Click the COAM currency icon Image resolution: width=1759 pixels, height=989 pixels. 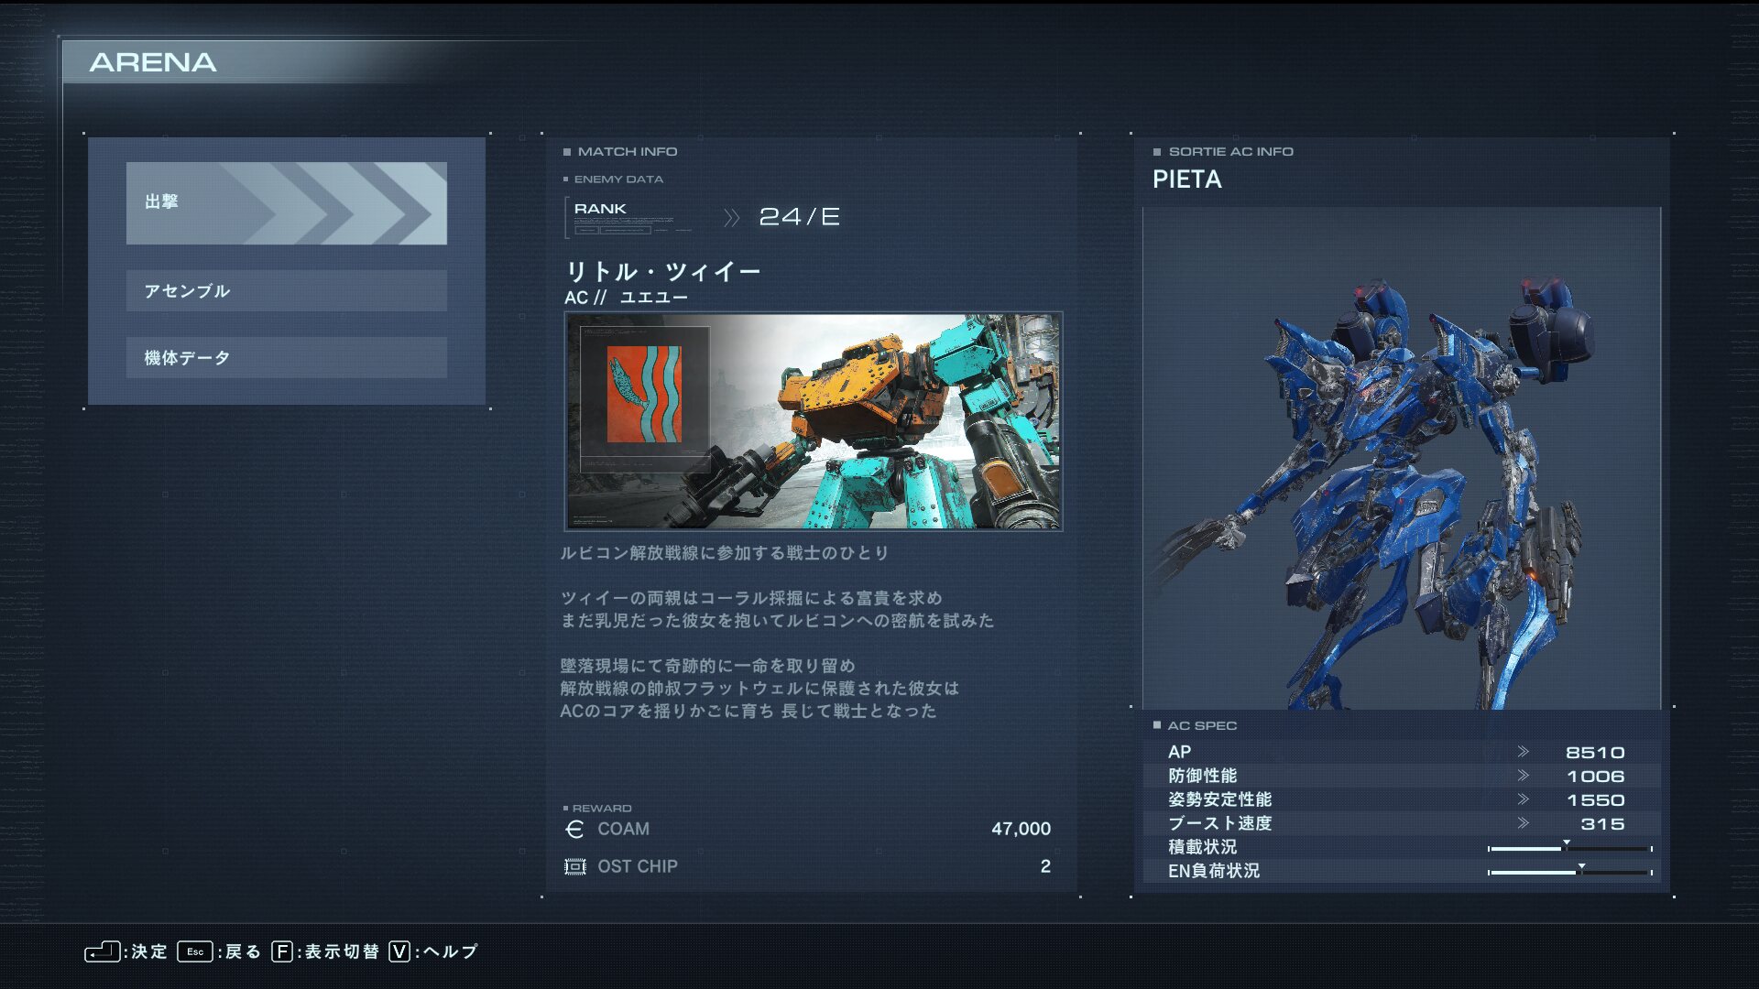[574, 830]
